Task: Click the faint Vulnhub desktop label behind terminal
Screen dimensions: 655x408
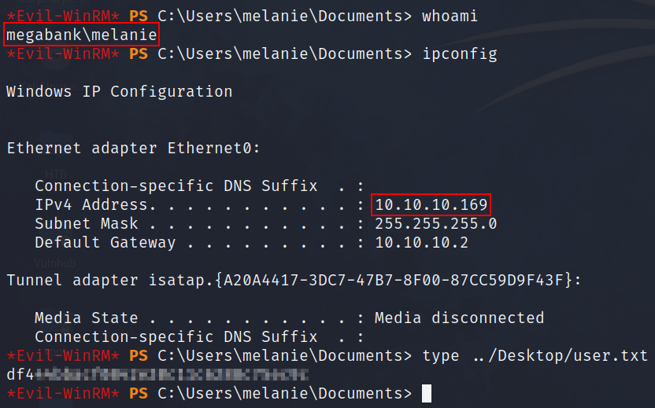Action: tap(54, 263)
